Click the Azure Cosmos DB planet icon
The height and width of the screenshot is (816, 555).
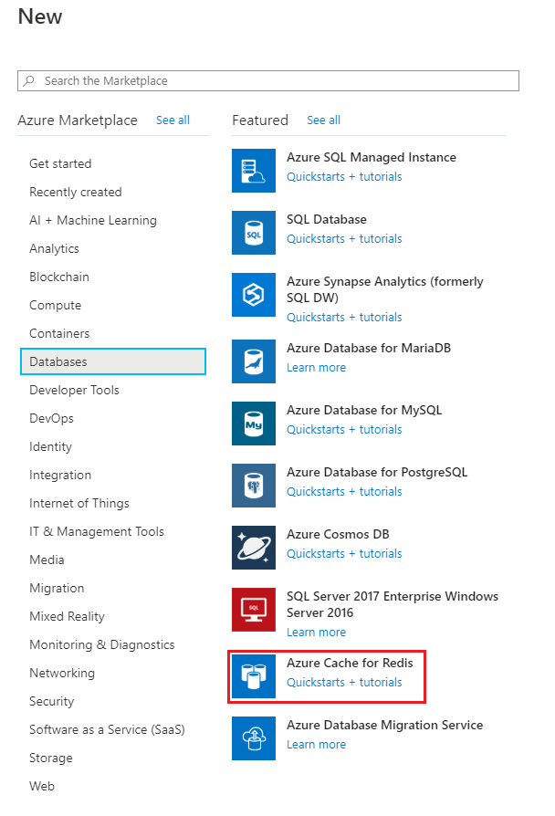(254, 548)
